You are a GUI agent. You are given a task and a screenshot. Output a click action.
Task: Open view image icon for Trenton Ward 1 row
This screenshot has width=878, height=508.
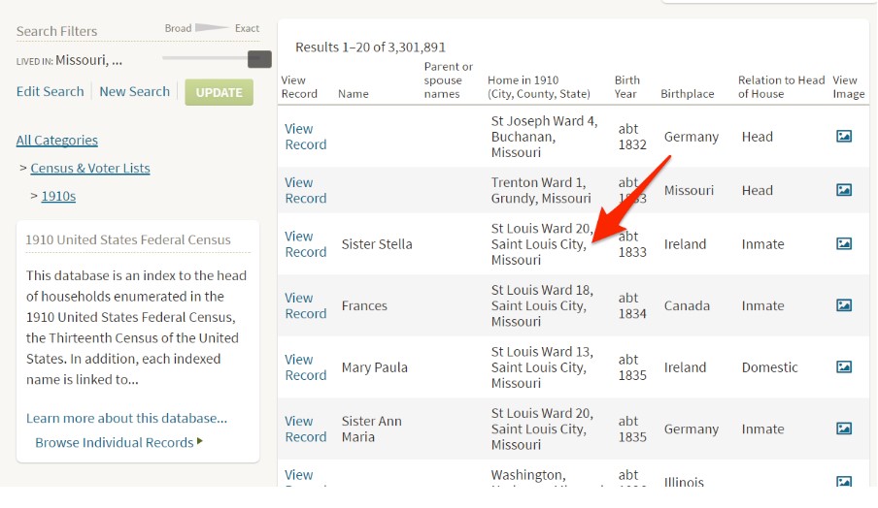844,190
